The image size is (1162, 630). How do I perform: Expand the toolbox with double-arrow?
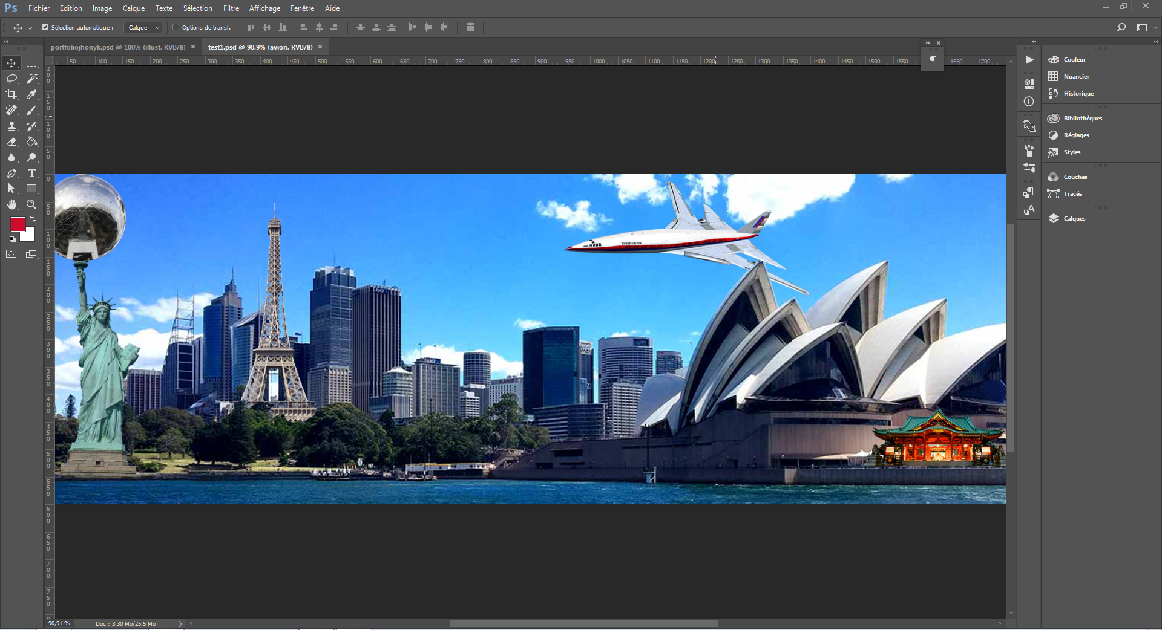coord(6,42)
